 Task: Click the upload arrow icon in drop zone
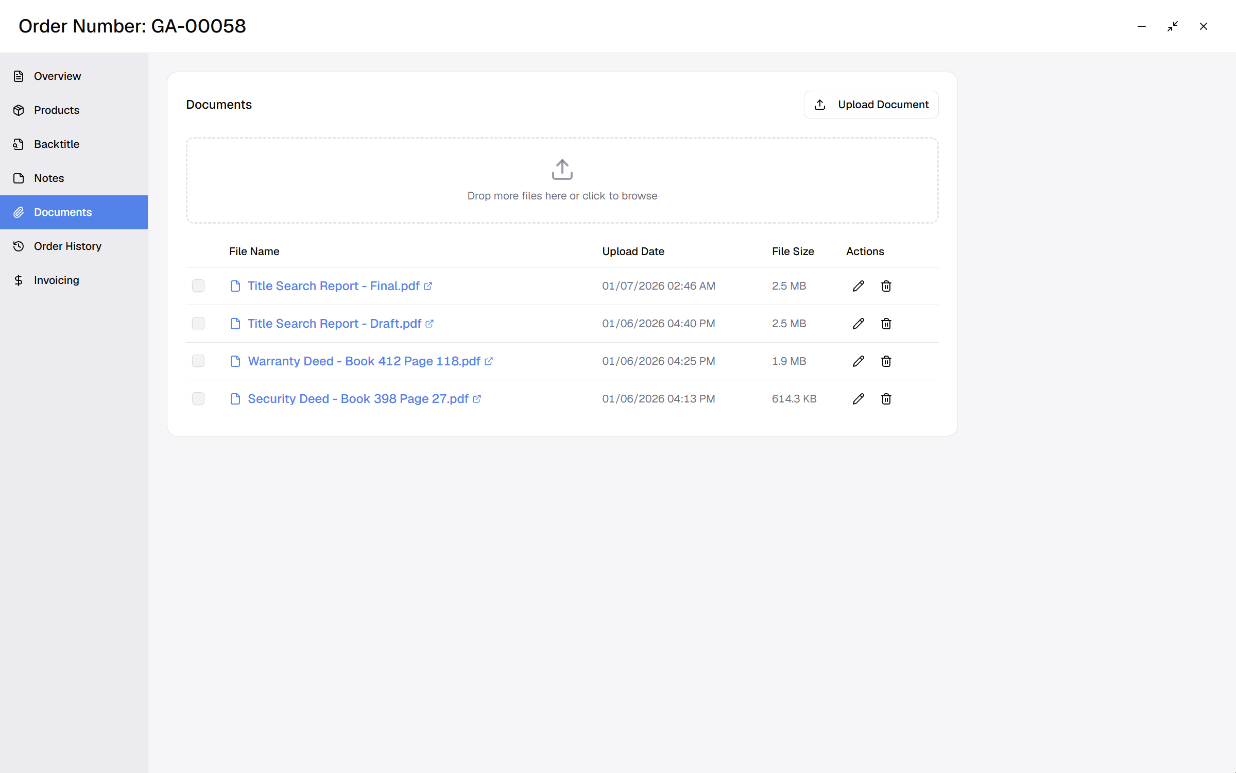tap(562, 170)
